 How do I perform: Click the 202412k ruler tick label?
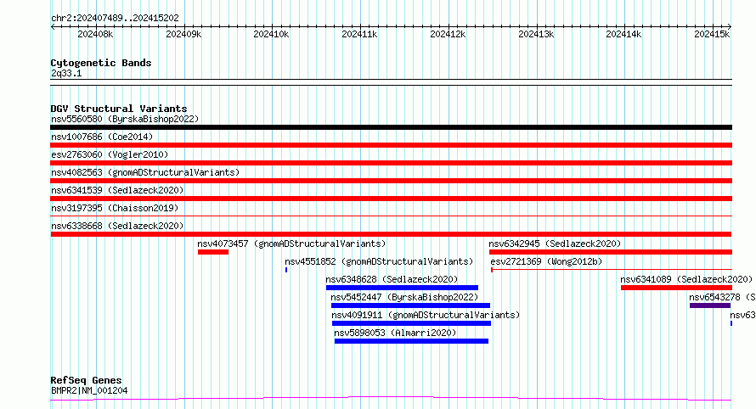coord(448,34)
